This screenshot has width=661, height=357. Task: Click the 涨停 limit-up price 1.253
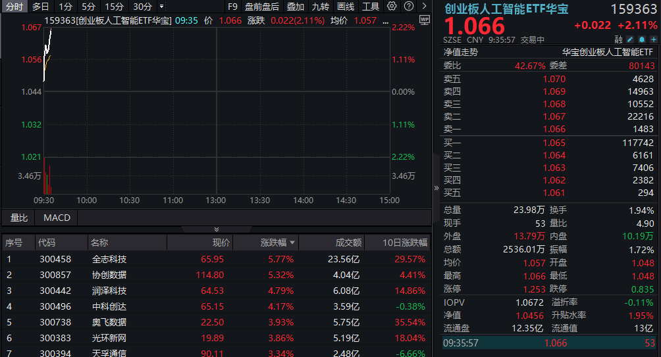[534, 289]
